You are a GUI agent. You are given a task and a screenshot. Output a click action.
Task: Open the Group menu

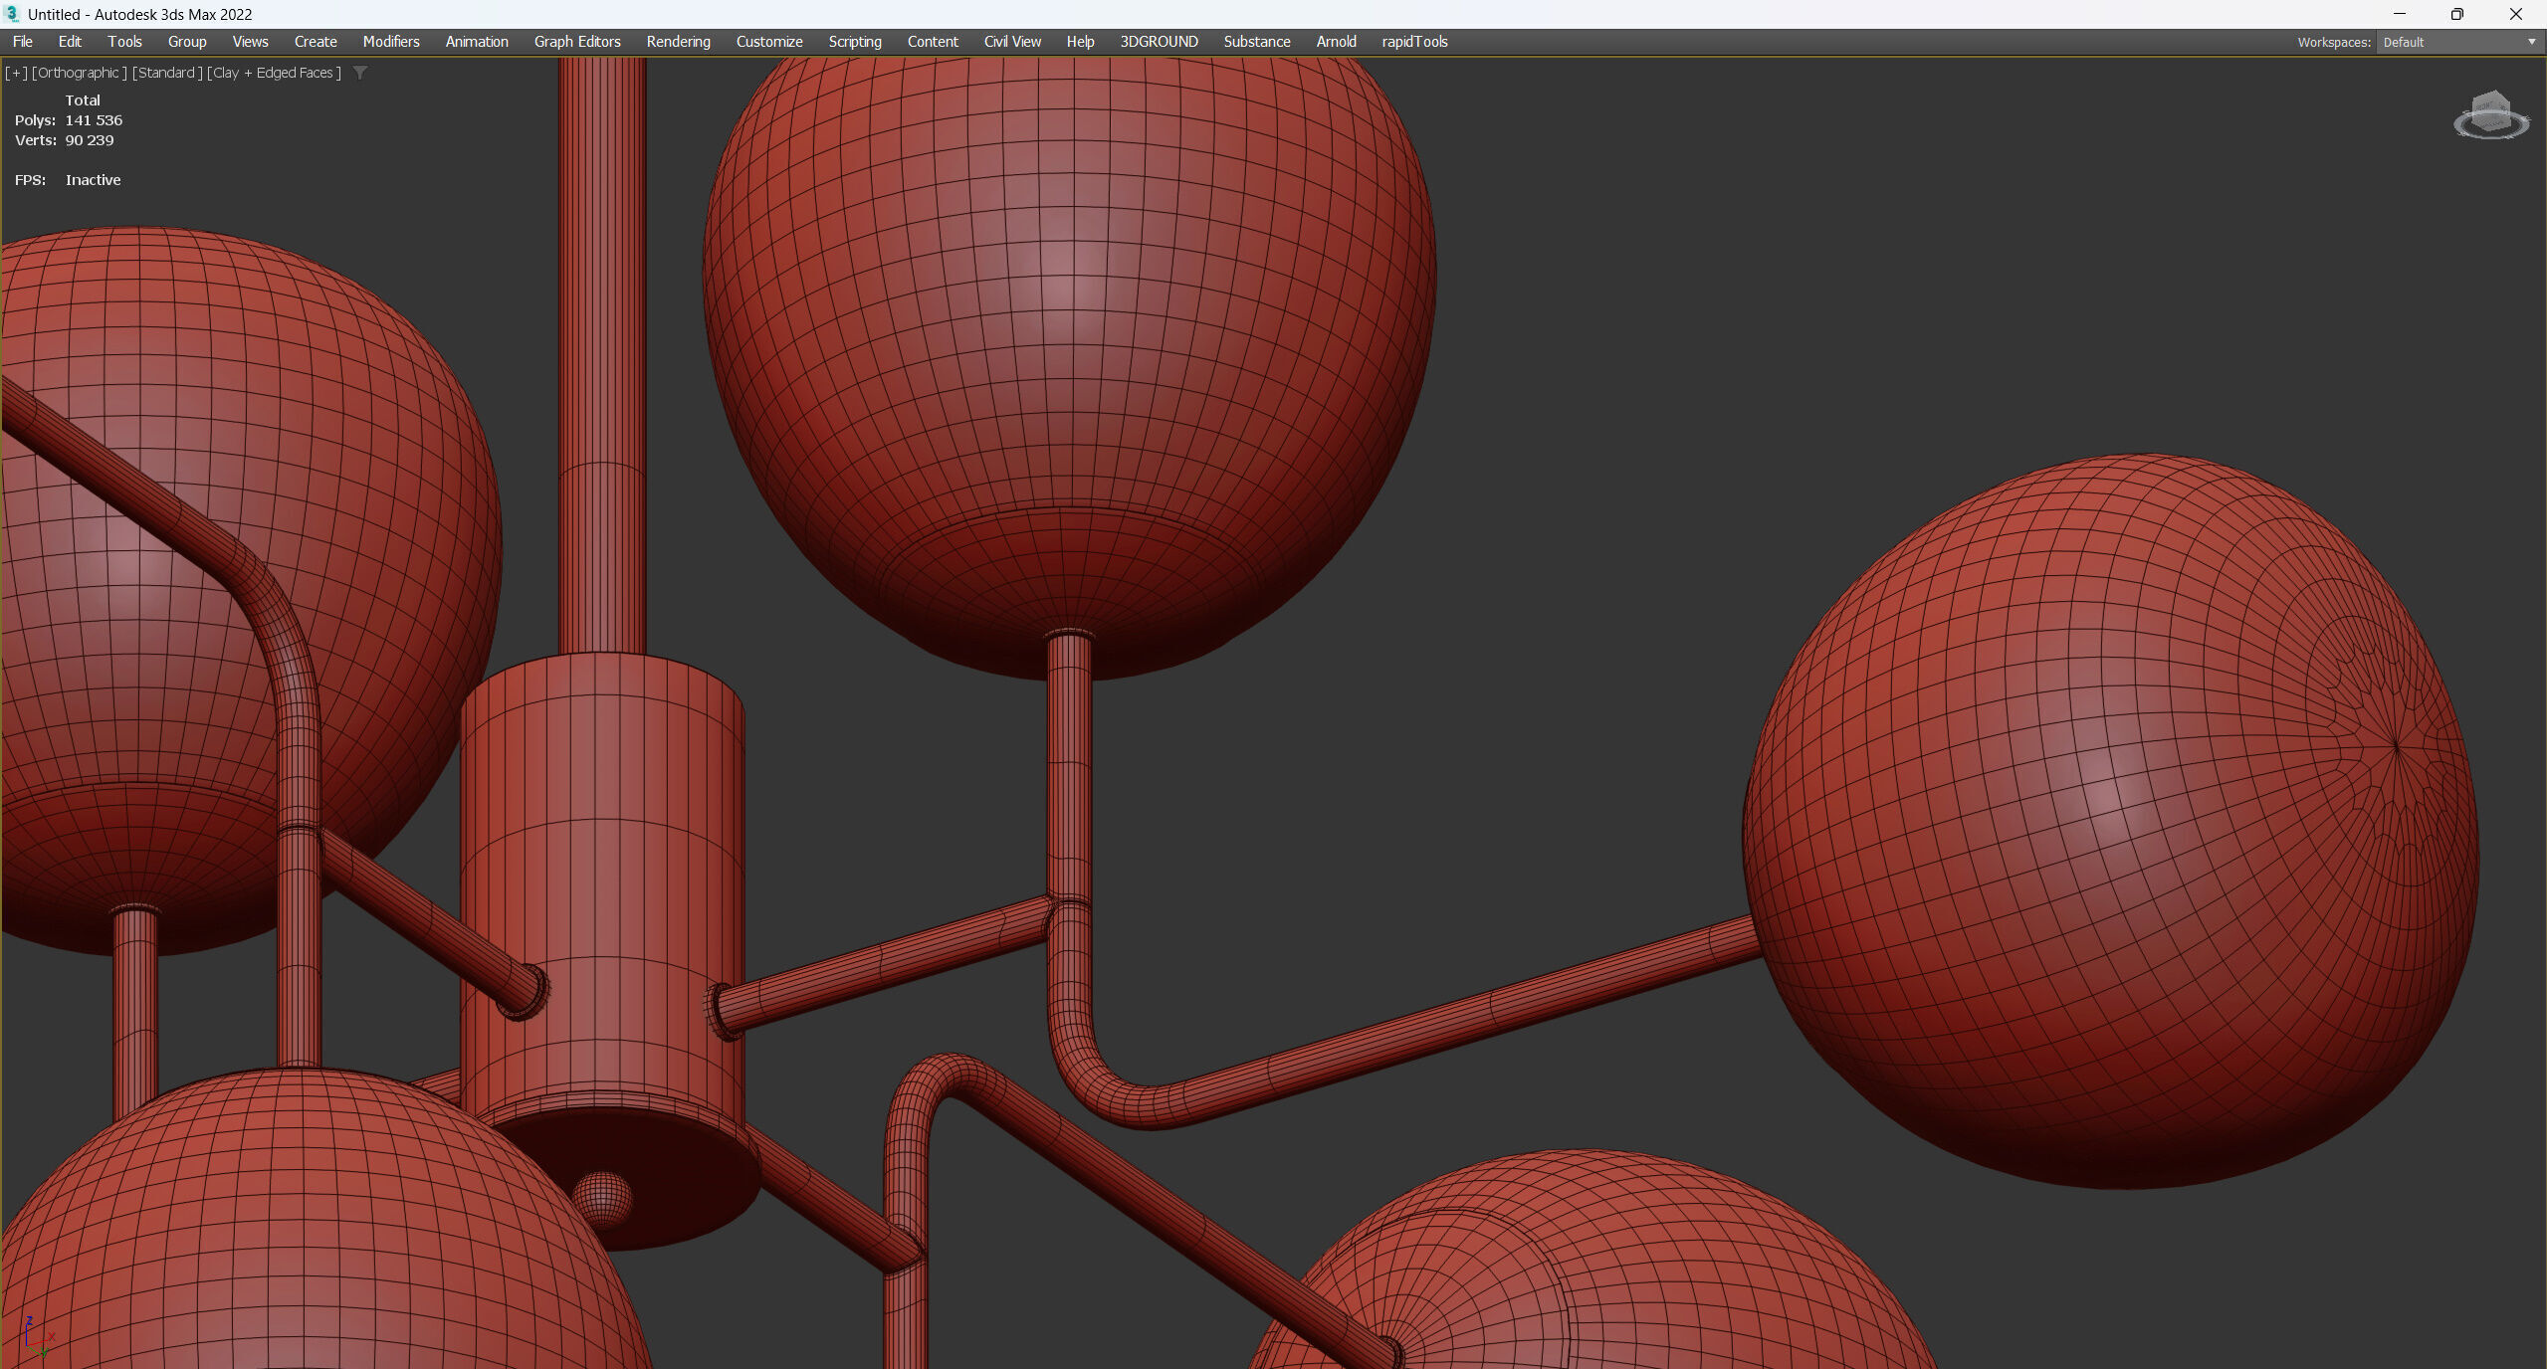(x=187, y=42)
